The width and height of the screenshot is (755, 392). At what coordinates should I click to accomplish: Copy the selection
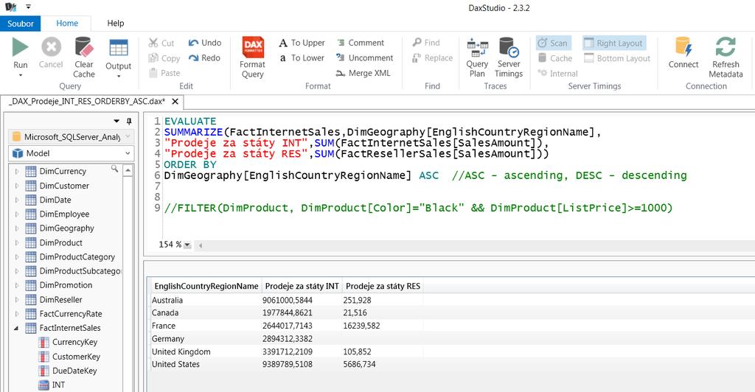click(164, 58)
